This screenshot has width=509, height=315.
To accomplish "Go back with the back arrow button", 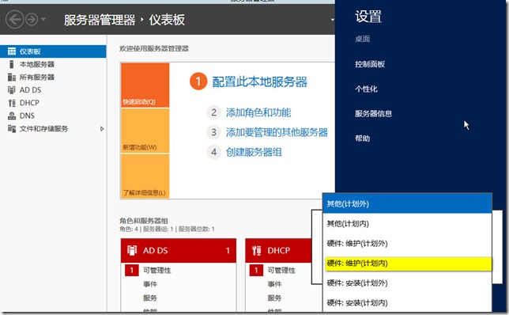I will coord(14,20).
